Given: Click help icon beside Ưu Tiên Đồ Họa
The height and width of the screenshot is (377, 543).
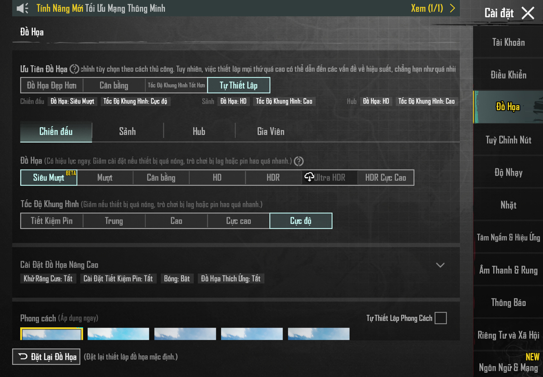Looking at the screenshot, I should pos(74,69).
